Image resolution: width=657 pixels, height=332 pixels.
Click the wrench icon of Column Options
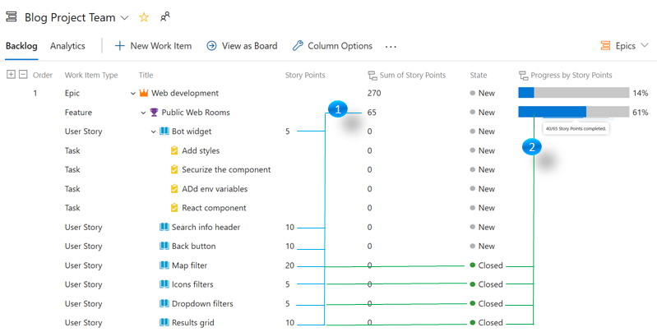coord(298,46)
